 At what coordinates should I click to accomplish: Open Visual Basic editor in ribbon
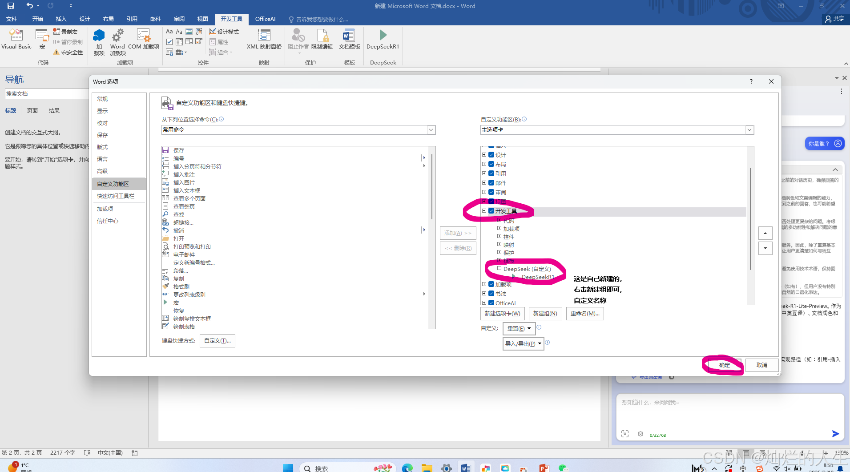pos(16,39)
